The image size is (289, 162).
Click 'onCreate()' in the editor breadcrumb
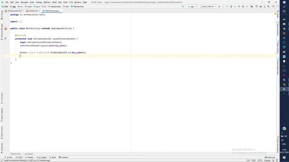click(29, 154)
